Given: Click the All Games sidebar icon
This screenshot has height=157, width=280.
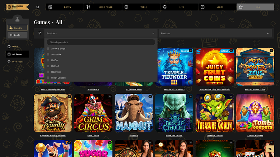Looking at the screenshot, I should click(9, 54).
